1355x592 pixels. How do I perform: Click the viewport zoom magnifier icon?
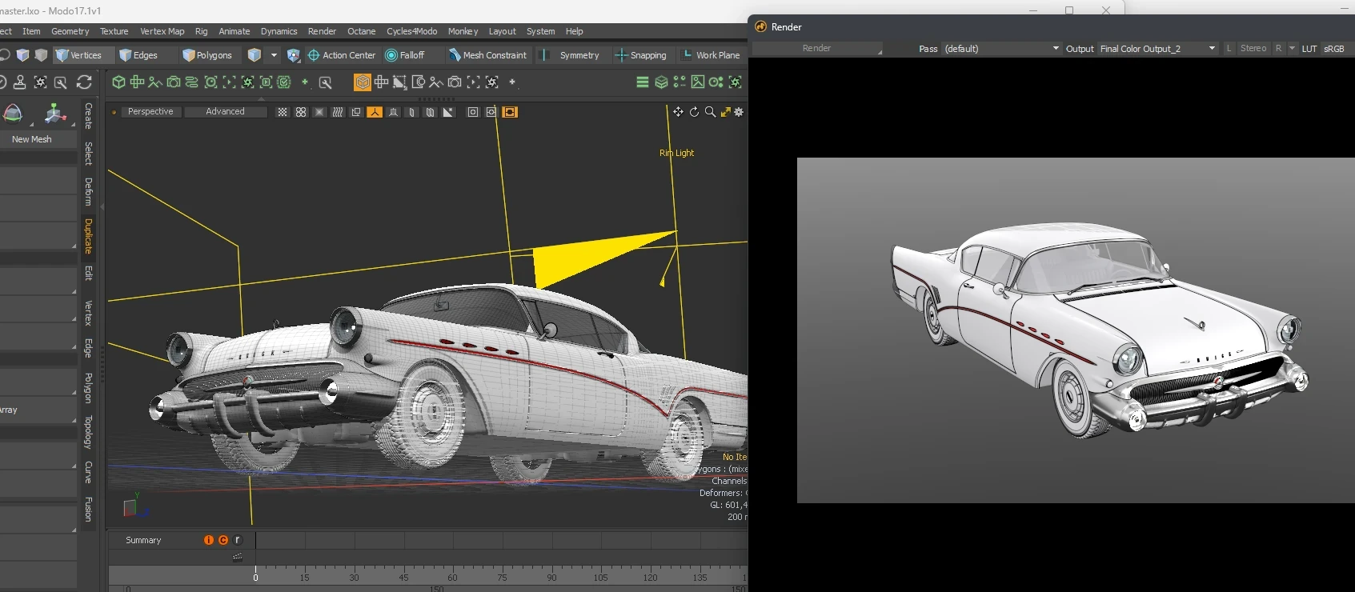click(710, 112)
